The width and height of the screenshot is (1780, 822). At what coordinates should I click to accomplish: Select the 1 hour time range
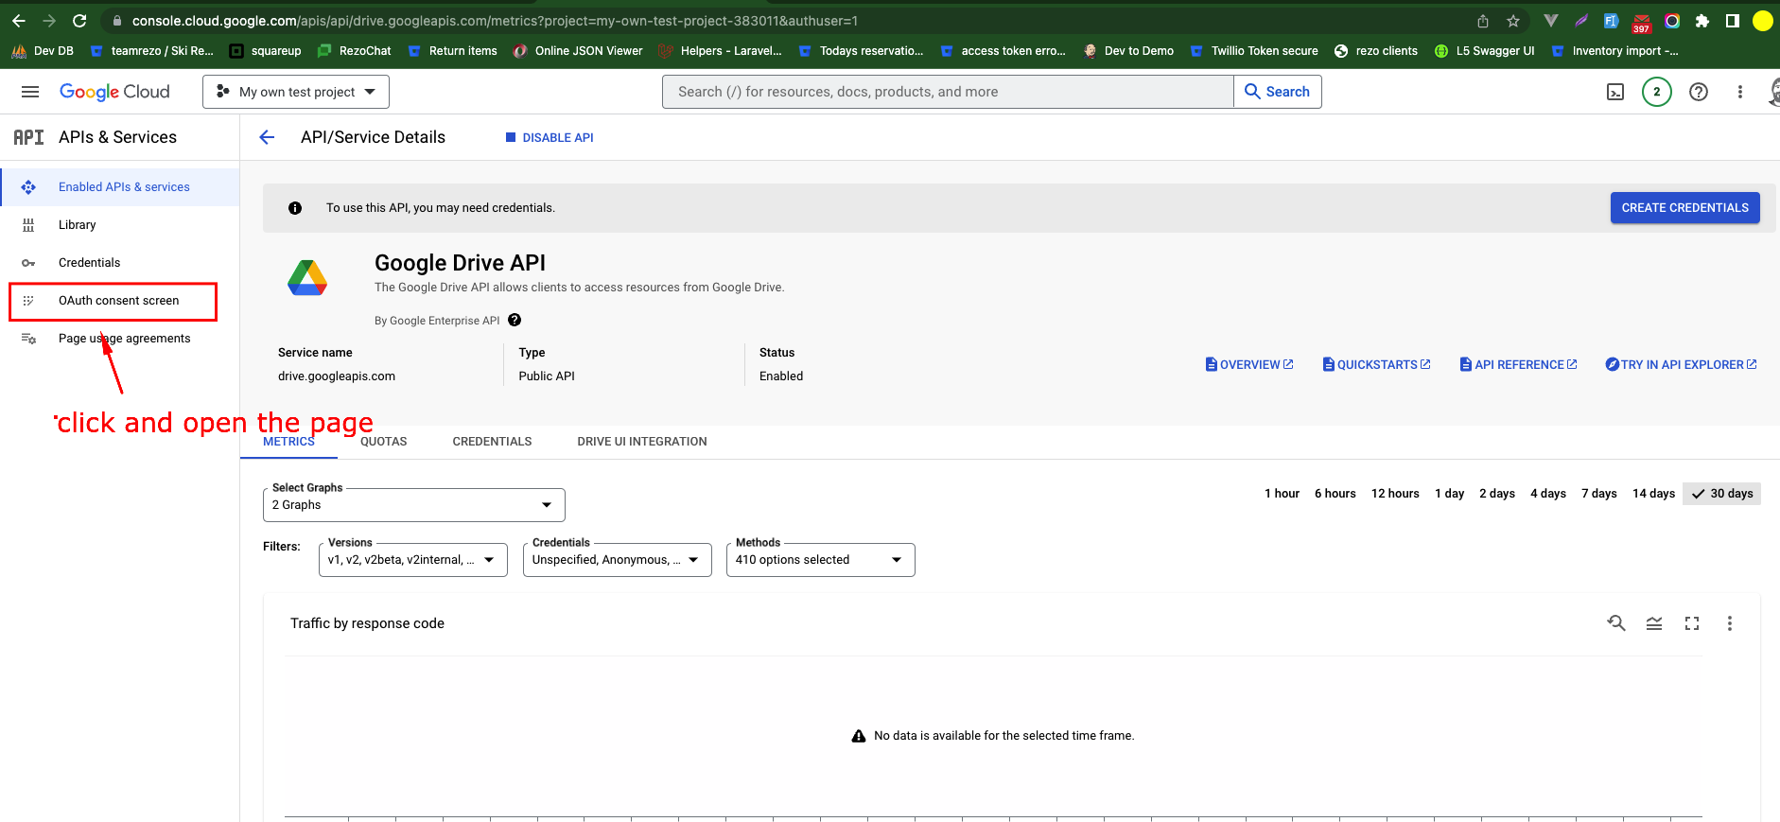tap(1282, 494)
